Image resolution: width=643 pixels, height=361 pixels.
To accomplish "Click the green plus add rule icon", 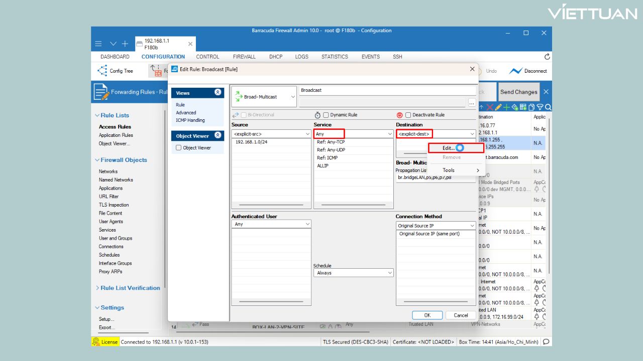I will pos(506,107).
